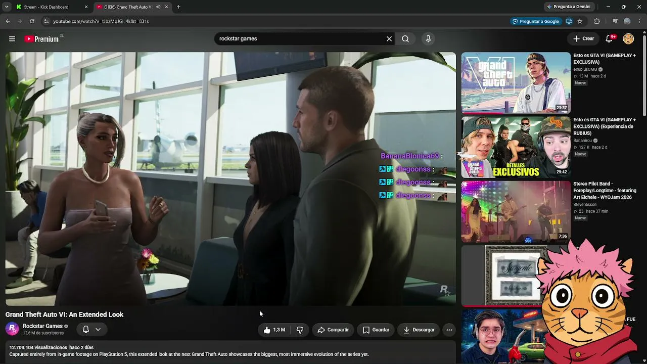647x364 pixels.
Task: Go back to the previous page
Action: pyautogui.click(x=8, y=21)
